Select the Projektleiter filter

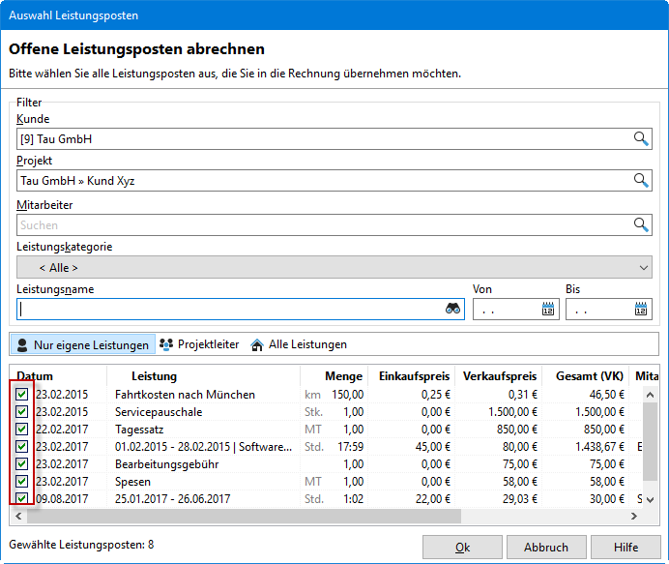(x=199, y=344)
